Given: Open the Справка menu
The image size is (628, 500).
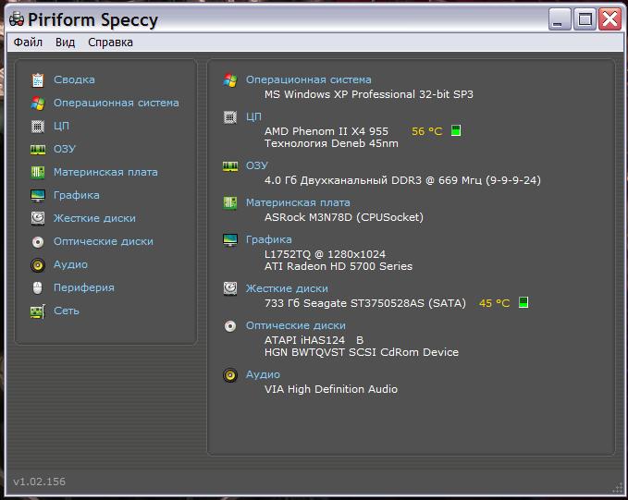Looking at the screenshot, I should tap(110, 43).
